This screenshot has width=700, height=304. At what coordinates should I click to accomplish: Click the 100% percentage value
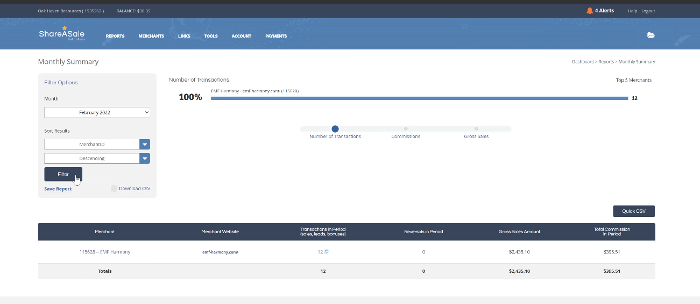[190, 97]
